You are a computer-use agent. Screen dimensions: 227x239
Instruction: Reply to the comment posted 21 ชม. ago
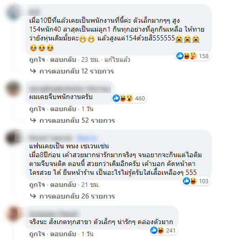click(x=63, y=185)
